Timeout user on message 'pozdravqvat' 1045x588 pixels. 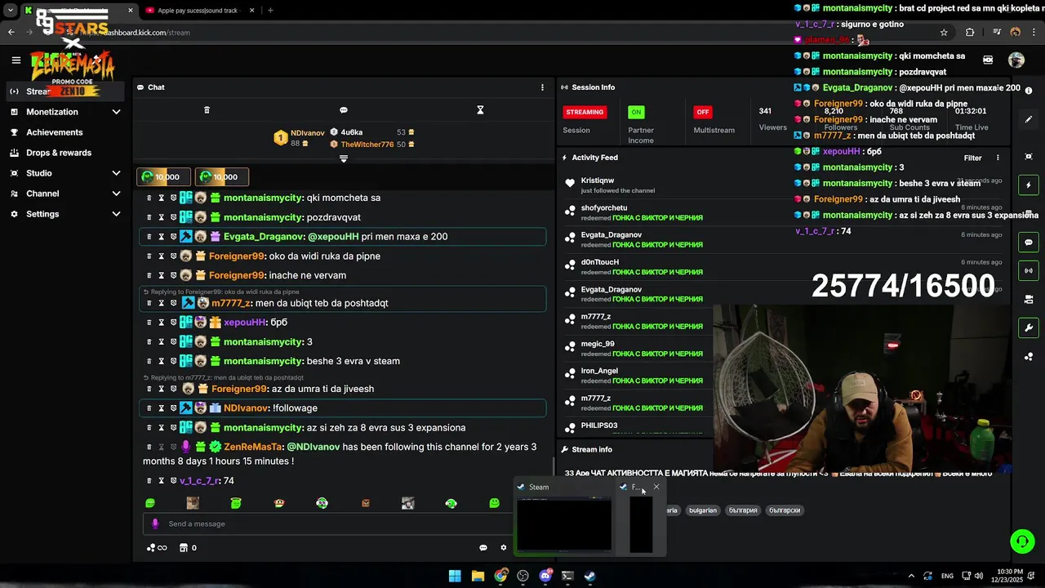161,217
